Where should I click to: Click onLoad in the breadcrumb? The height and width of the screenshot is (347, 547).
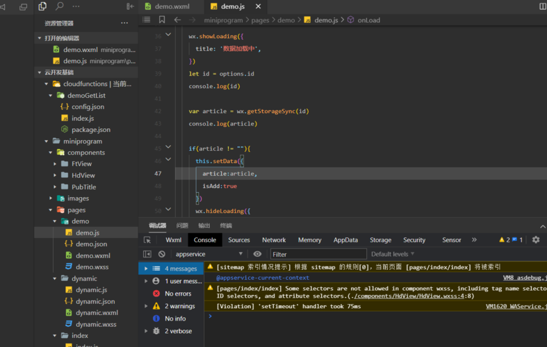[x=369, y=20]
